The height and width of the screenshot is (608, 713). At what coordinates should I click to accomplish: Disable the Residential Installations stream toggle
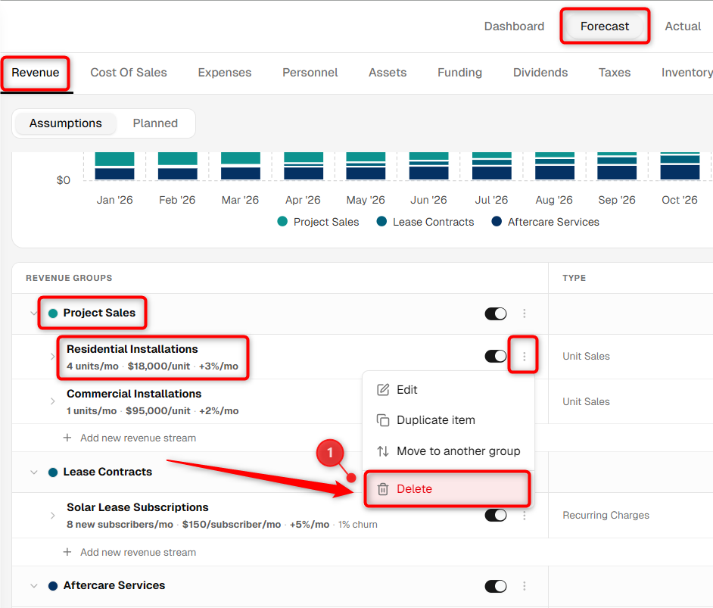[x=496, y=356]
